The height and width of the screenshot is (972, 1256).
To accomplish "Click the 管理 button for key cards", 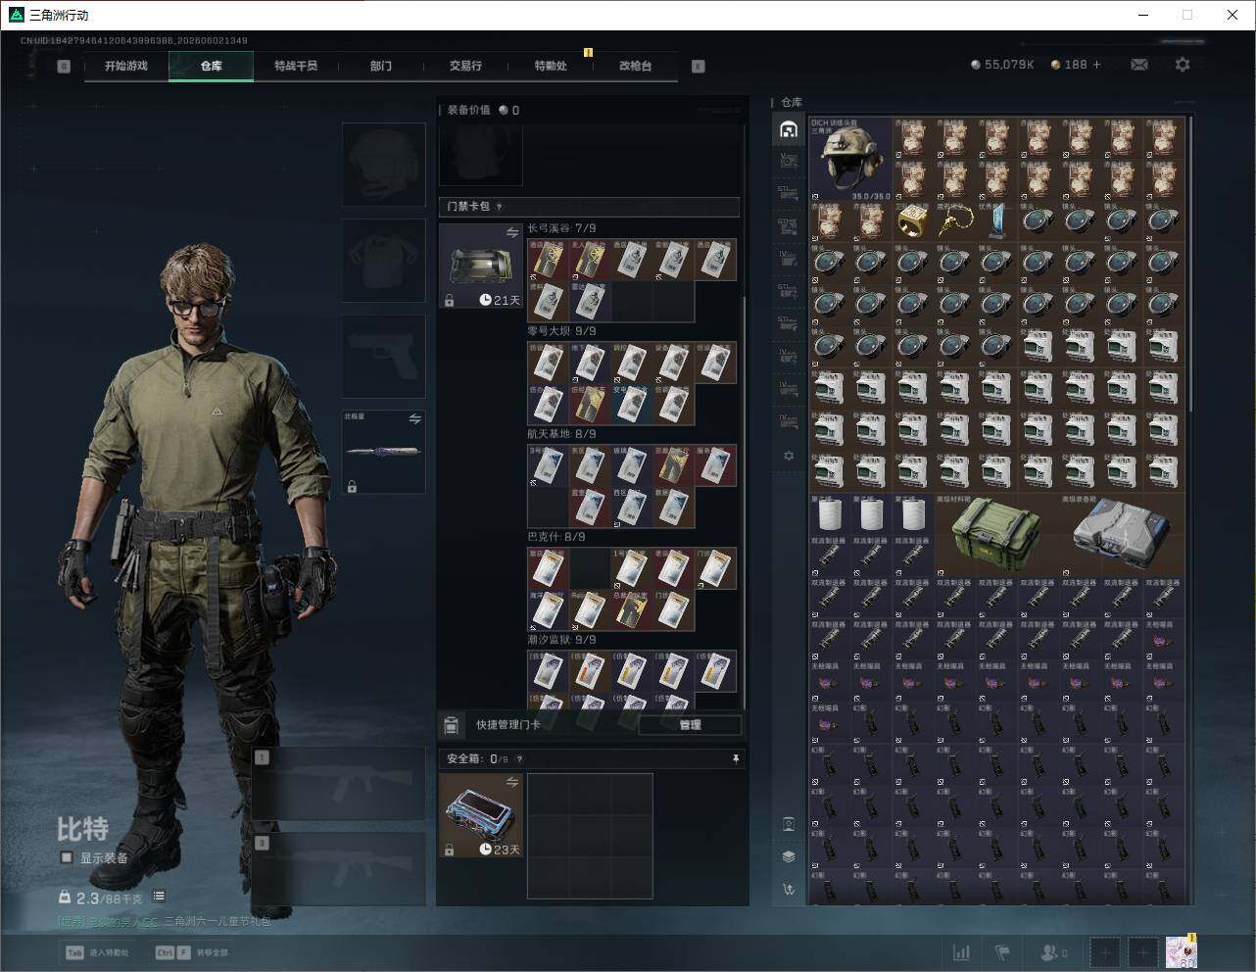I will pos(690,725).
